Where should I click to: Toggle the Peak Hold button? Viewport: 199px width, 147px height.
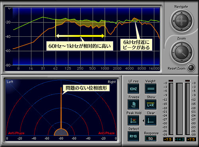tap(133, 121)
